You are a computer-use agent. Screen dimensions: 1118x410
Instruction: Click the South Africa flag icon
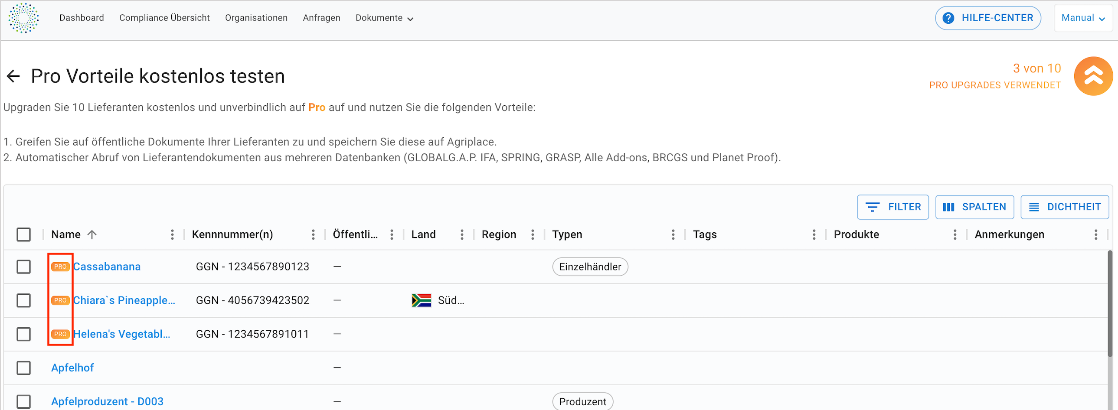coord(422,300)
